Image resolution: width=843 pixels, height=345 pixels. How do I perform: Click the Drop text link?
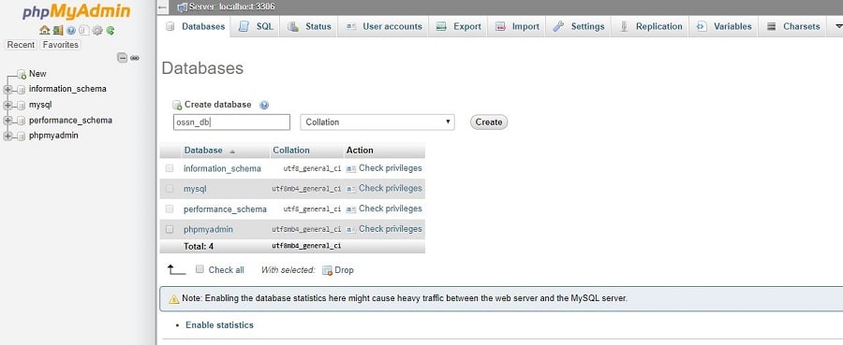(x=344, y=270)
